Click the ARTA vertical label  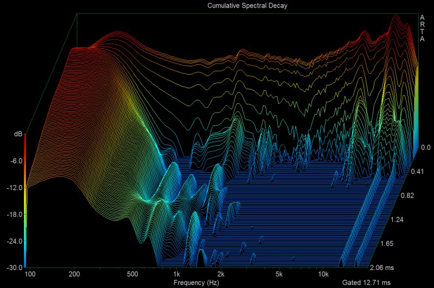tap(422, 28)
